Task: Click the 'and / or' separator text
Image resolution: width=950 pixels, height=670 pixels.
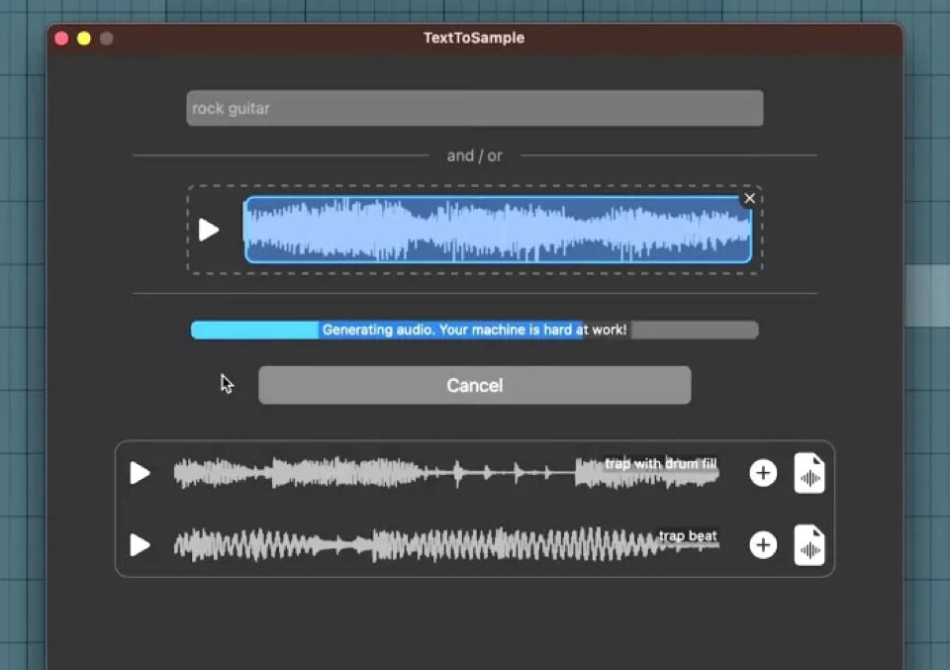Action: 474,155
